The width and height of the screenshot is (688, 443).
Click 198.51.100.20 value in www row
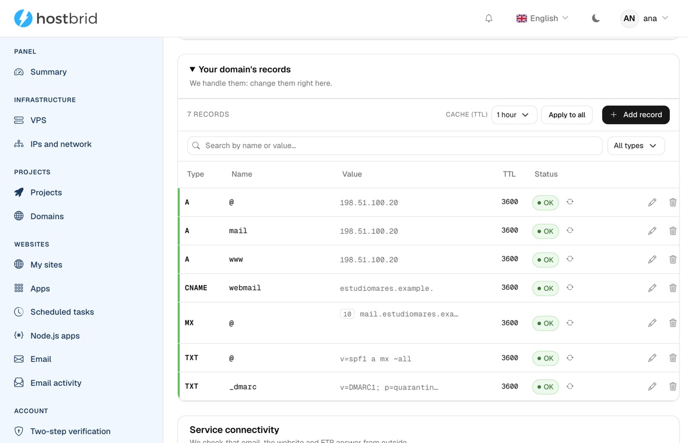pos(368,259)
